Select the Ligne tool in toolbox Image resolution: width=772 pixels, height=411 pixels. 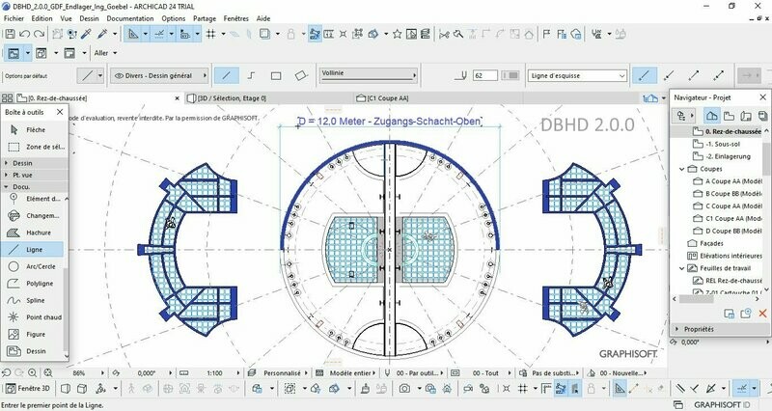pyautogui.click(x=34, y=250)
